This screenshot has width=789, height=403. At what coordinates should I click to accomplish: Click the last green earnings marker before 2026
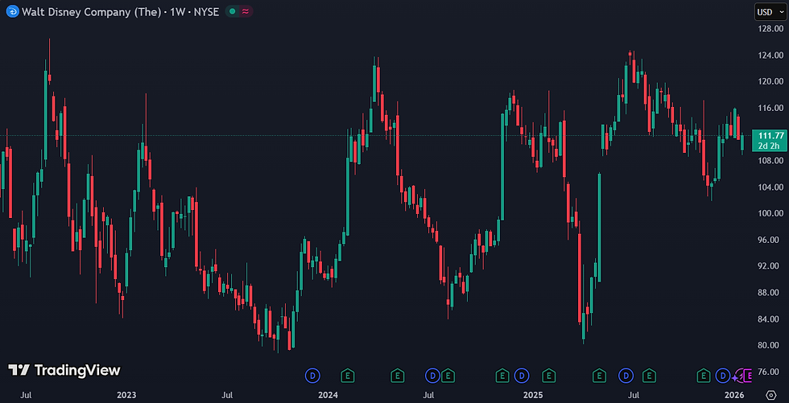coord(703,375)
